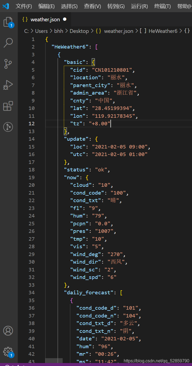Click the "wind_sc" key text
This screenshot has width=192, height=366.
pos(84,270)
